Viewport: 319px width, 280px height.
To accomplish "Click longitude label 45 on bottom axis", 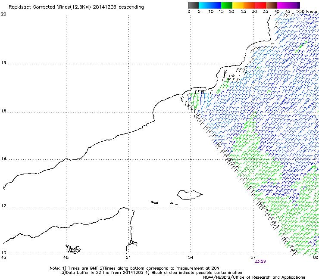I will (3, 258).
